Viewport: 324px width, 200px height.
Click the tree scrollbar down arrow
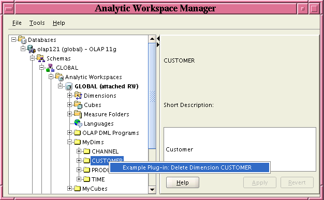[x=152, y=190]
